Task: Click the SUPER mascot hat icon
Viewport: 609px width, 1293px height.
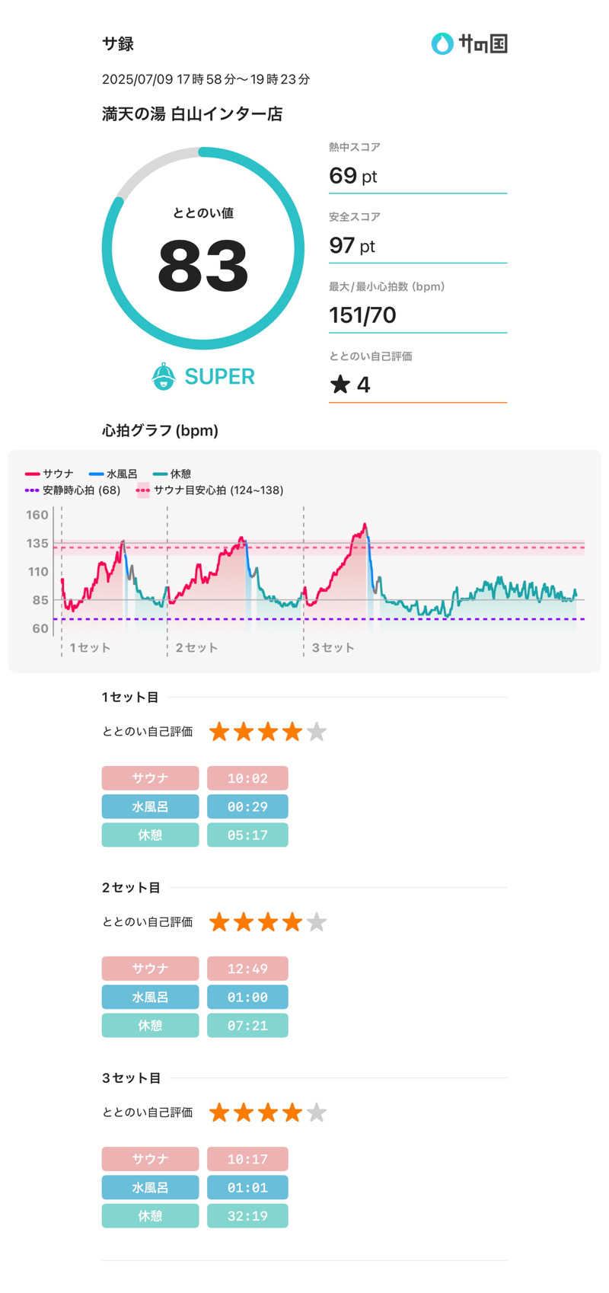Action: click(x=164, y=376)
